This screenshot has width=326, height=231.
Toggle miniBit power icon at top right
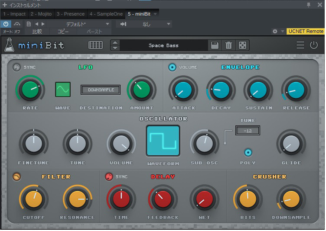click(x=314, y=45)
